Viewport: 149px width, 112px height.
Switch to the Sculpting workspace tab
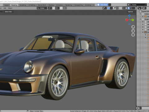tap(23, 5)
